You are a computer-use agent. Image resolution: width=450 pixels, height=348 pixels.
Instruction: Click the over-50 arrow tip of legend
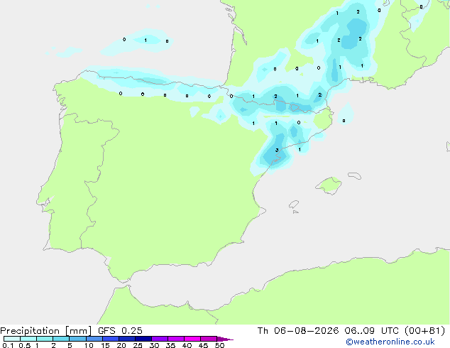click(x=225, y=339)
